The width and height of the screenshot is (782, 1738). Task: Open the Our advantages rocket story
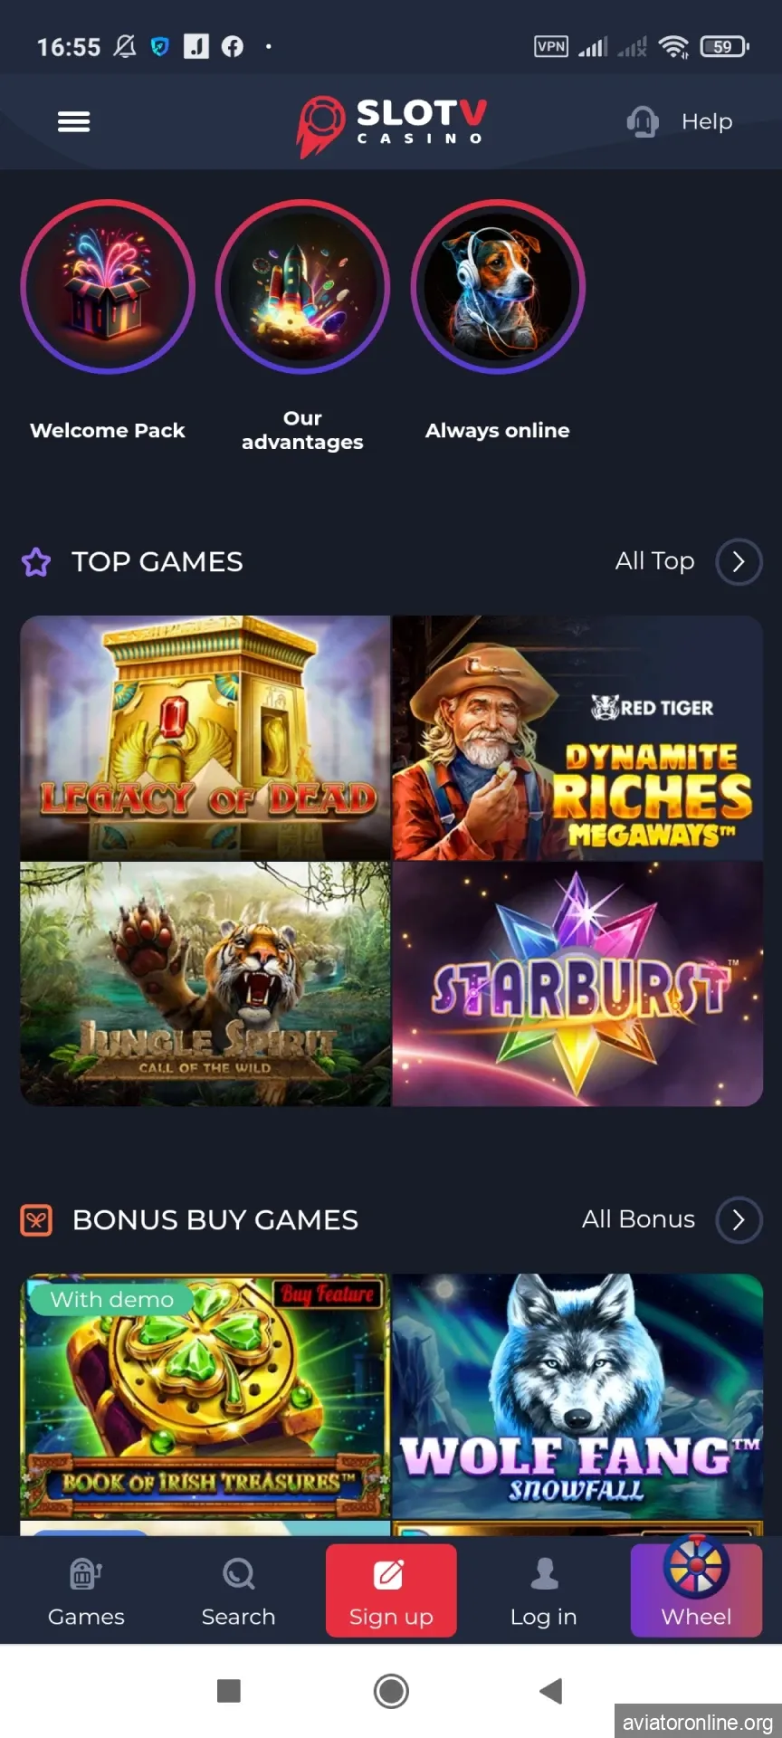[302, 287]
